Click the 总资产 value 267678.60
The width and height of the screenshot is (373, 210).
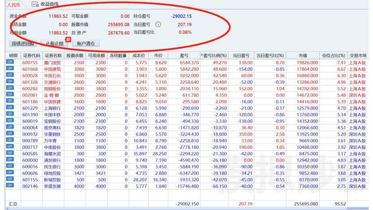tap(119, 33)
